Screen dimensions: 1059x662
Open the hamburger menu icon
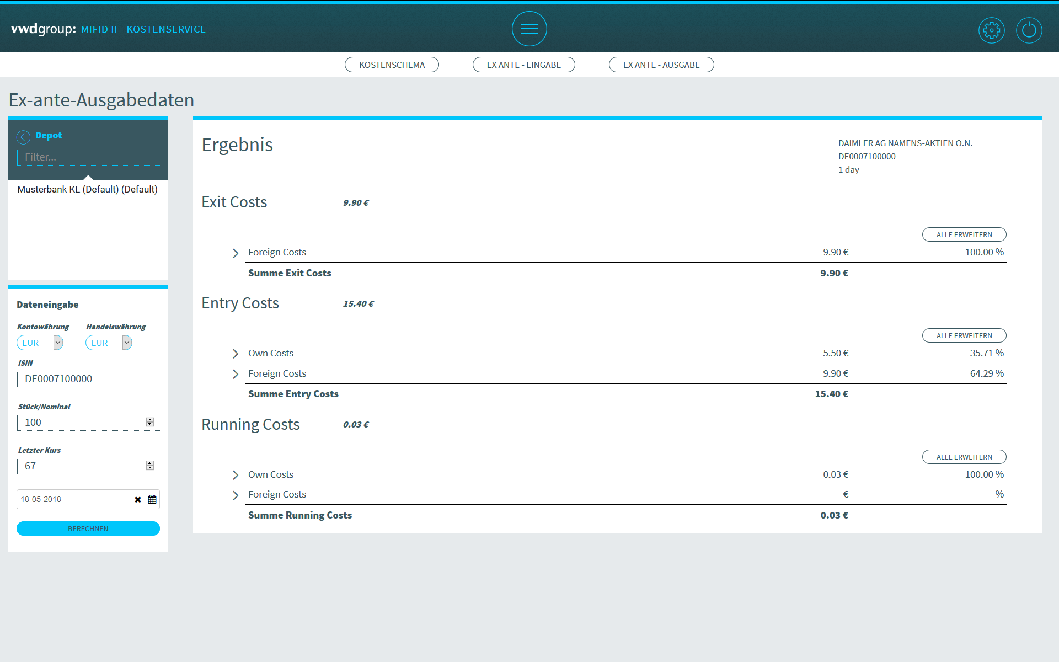coord(529,29)
